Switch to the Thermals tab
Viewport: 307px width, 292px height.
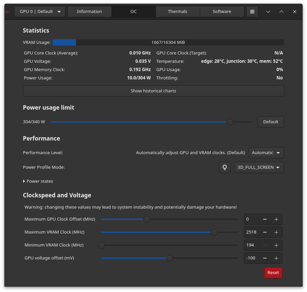(178, 12)
